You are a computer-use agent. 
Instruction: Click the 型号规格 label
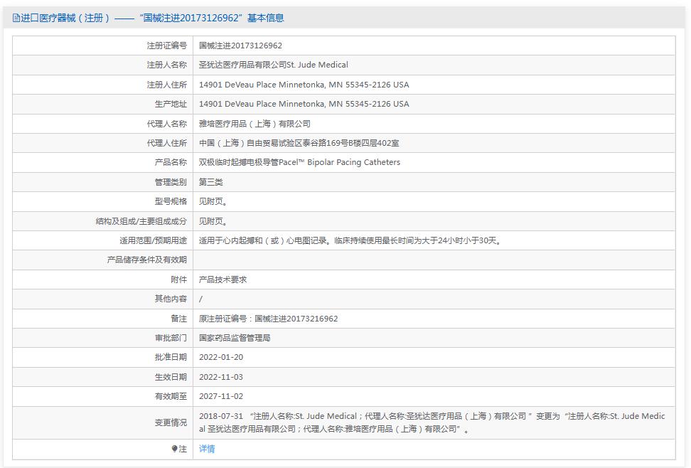171,201
